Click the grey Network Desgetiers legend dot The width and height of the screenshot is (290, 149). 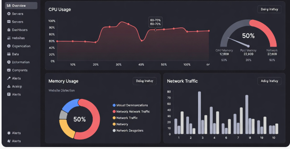click(x=114, y=130)
